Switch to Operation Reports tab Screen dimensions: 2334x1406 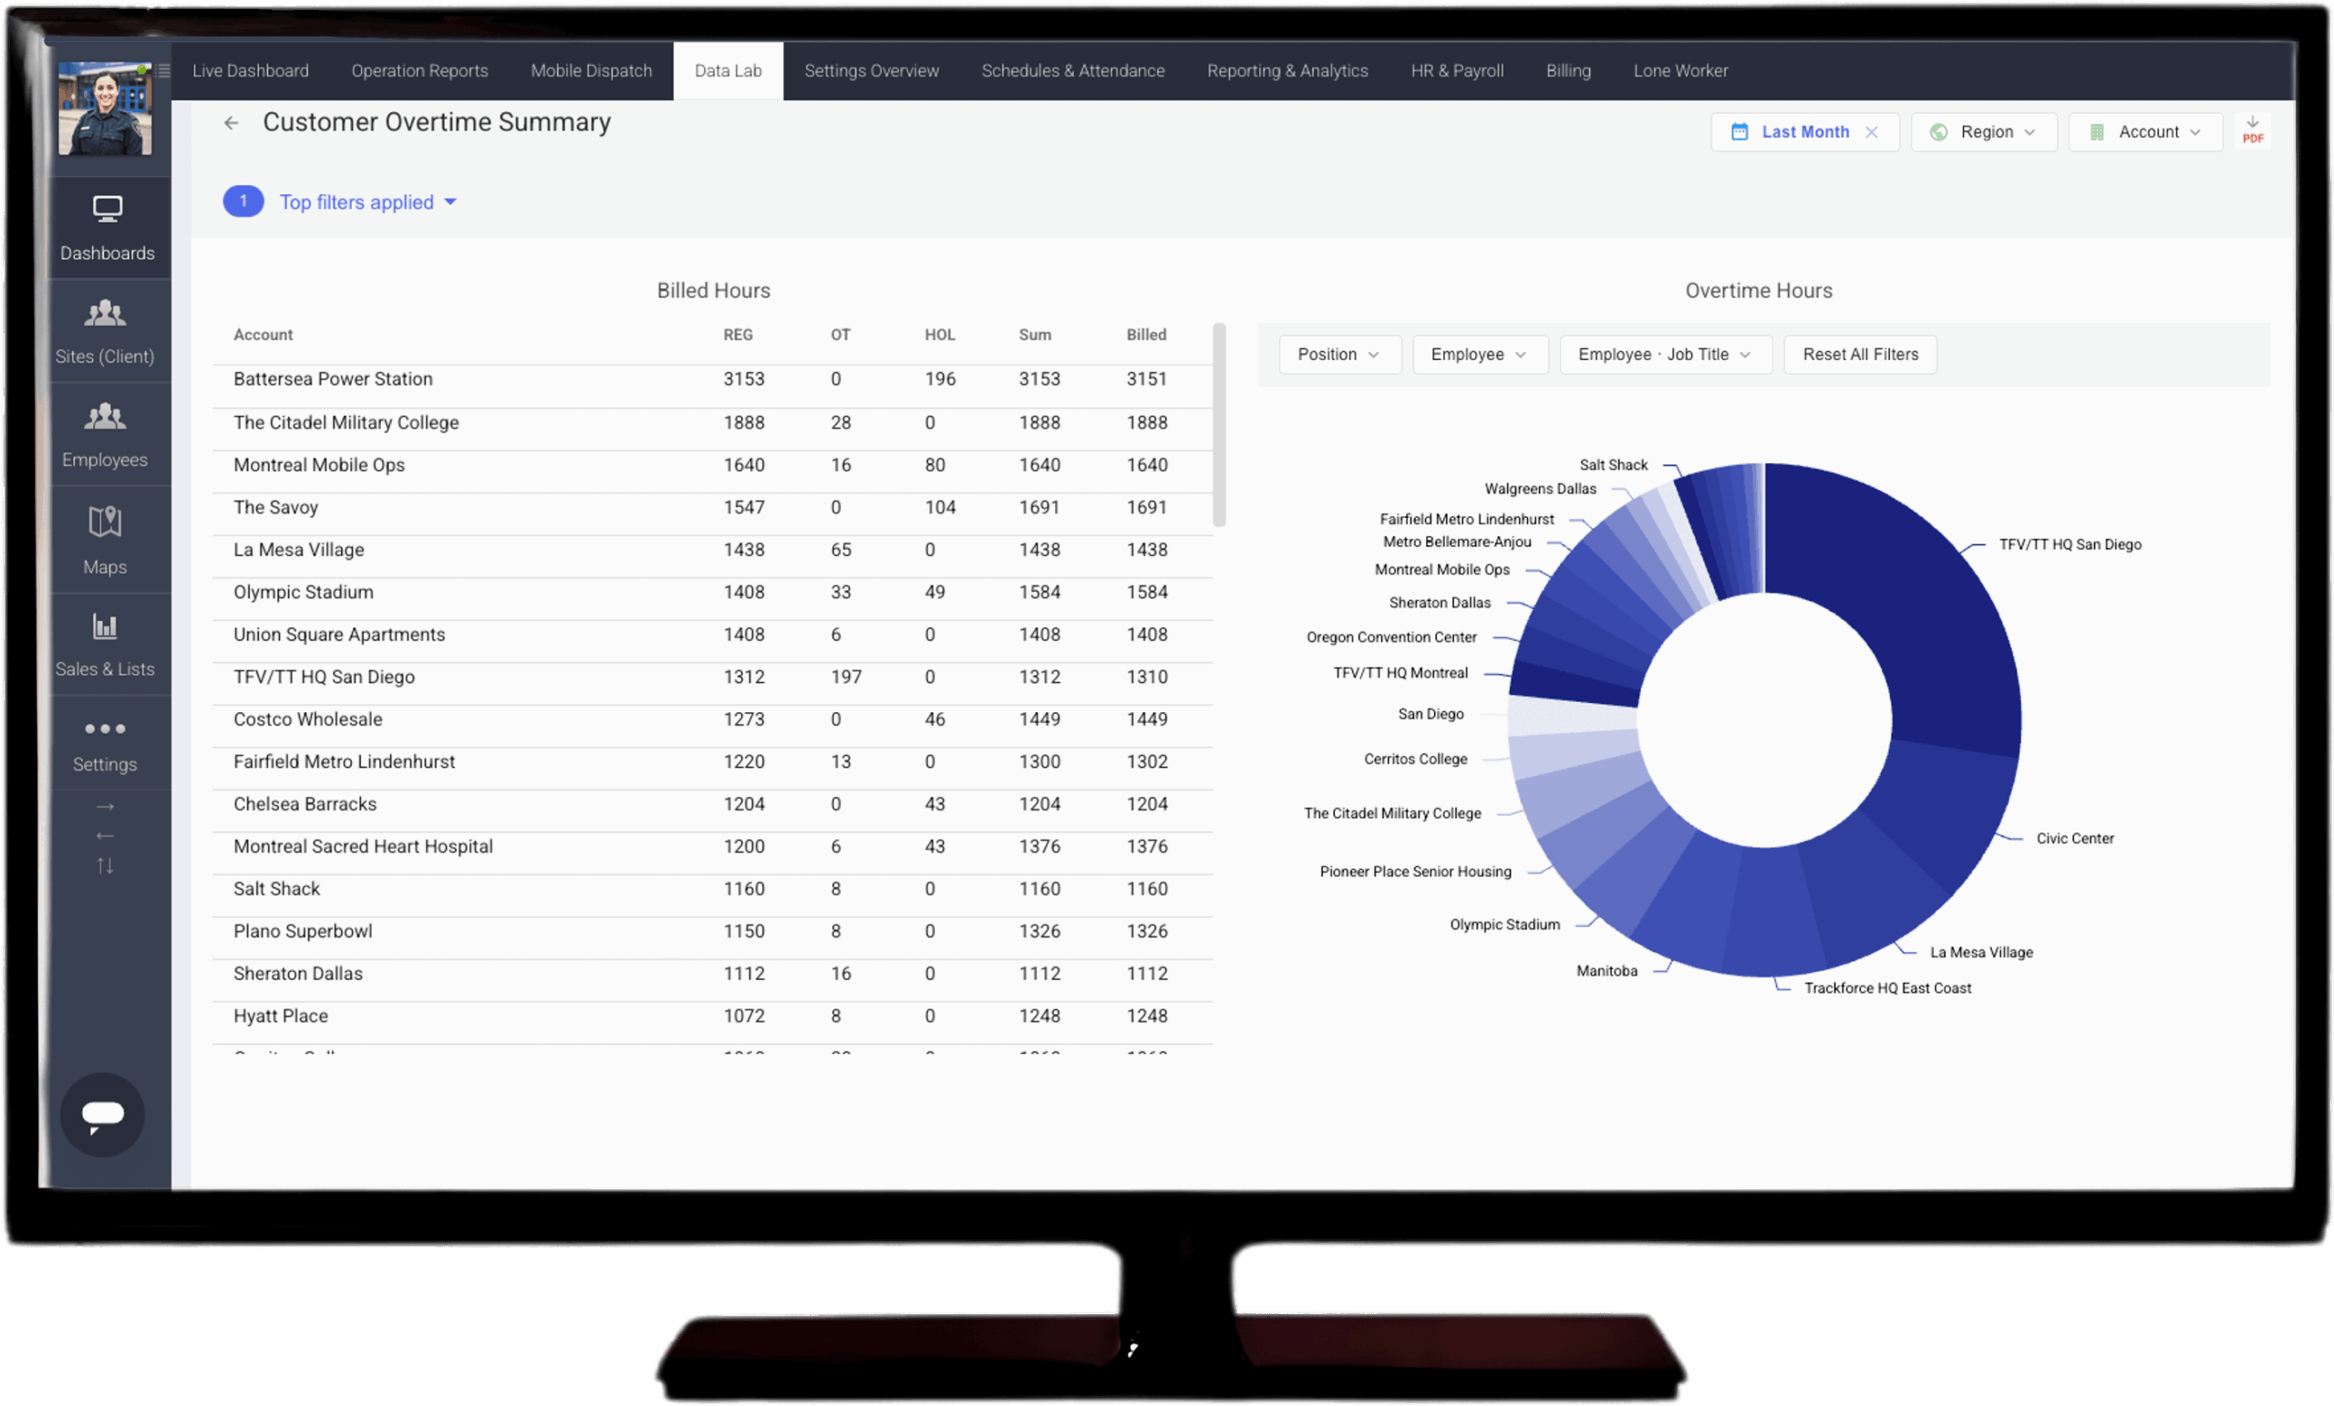(x=419, y=70)
